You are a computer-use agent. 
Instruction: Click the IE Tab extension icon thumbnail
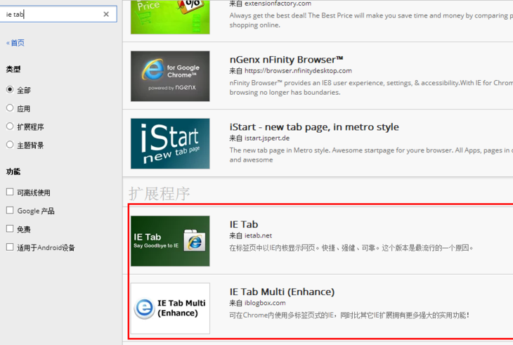point(170,241)
